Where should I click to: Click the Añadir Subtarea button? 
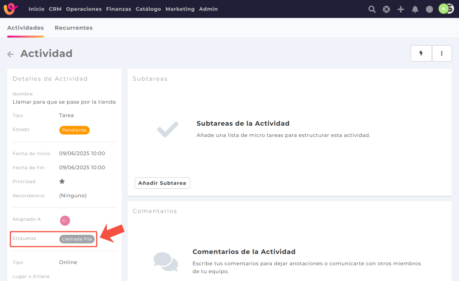162,183
